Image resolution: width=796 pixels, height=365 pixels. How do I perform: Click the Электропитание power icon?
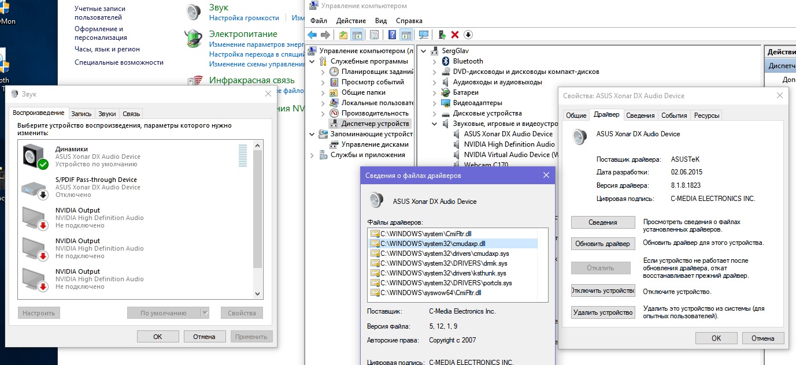[x=194, y=38]
